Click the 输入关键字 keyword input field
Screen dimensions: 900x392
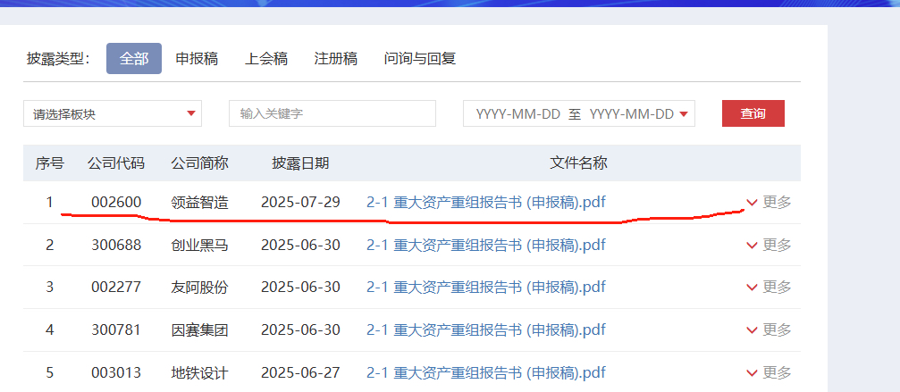tap(332, 113)
